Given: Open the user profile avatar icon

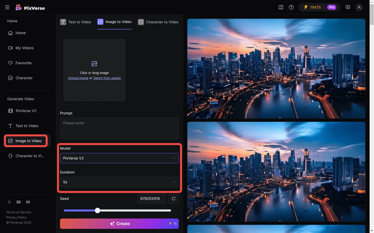Looking at the screenshot, I should [359, 7].
